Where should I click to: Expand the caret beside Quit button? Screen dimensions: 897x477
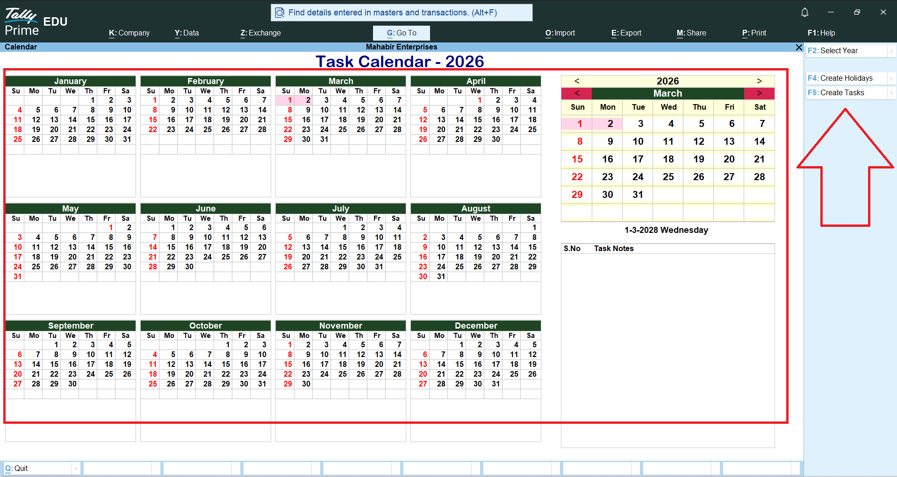tap(75, 469)
